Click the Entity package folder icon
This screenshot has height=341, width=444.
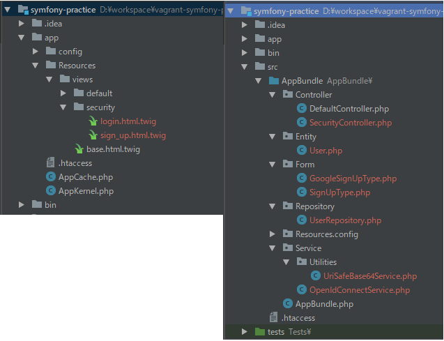coord(288,136)
